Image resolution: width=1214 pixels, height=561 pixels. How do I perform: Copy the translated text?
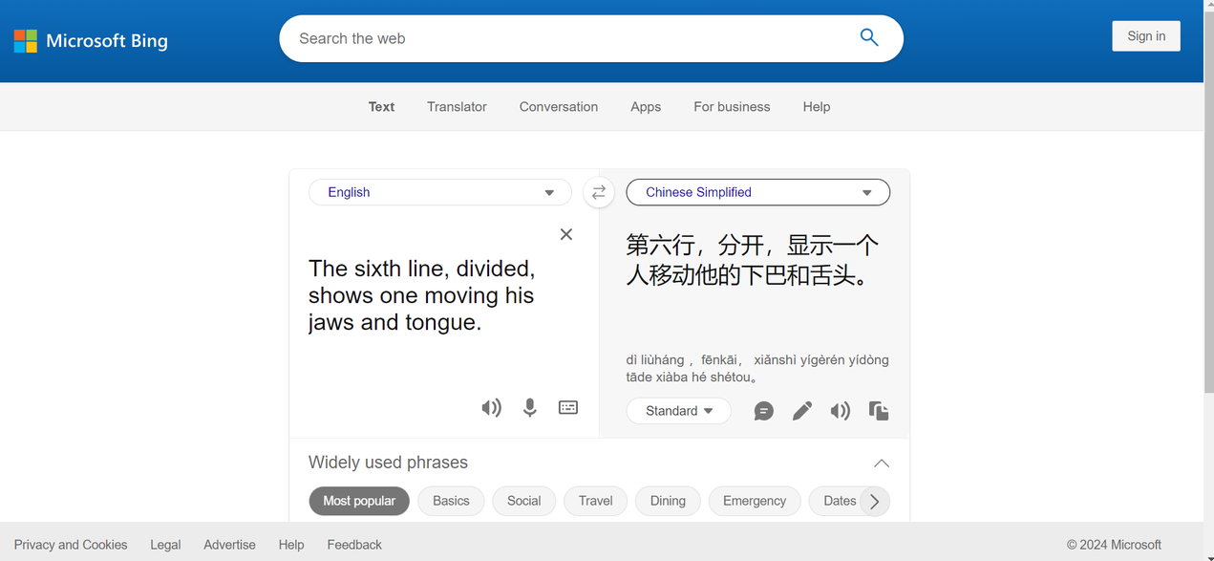click(879, 411)
